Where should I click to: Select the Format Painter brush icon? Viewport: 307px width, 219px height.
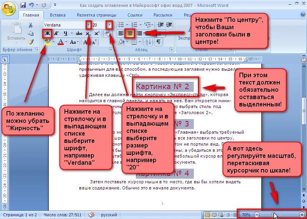click(31, 41)
